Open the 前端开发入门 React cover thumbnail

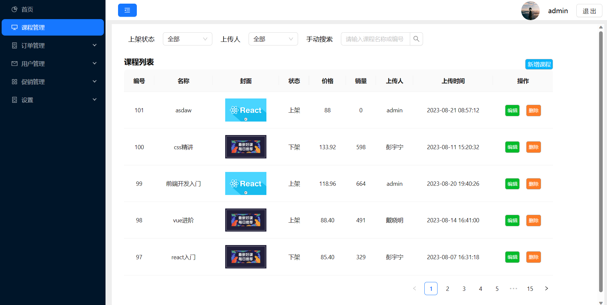pyautogui.click(x=246, y=183)
